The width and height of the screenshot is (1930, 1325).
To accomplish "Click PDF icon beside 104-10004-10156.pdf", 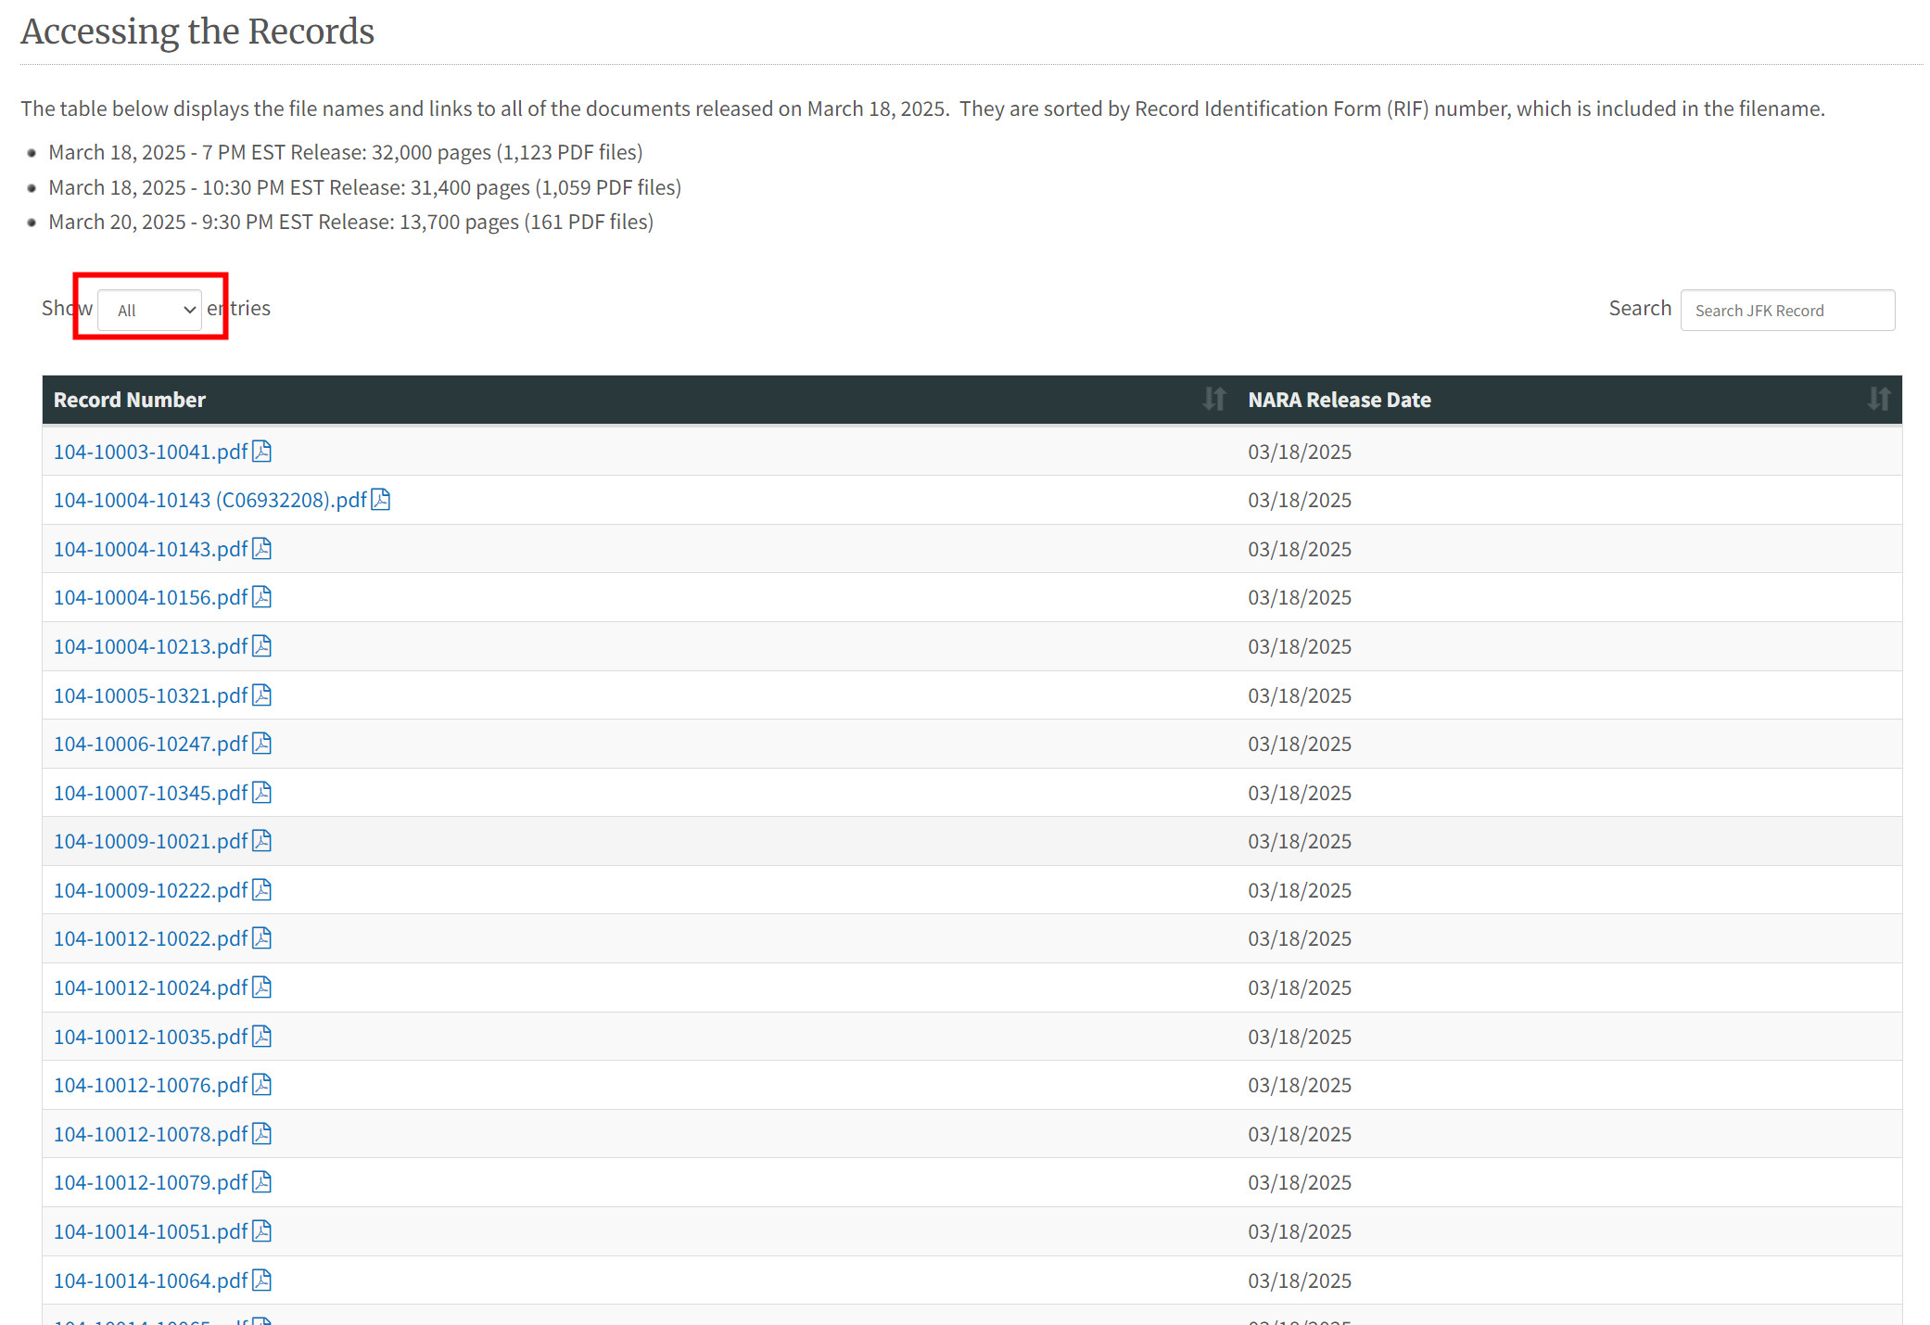I will coord(262,597).
